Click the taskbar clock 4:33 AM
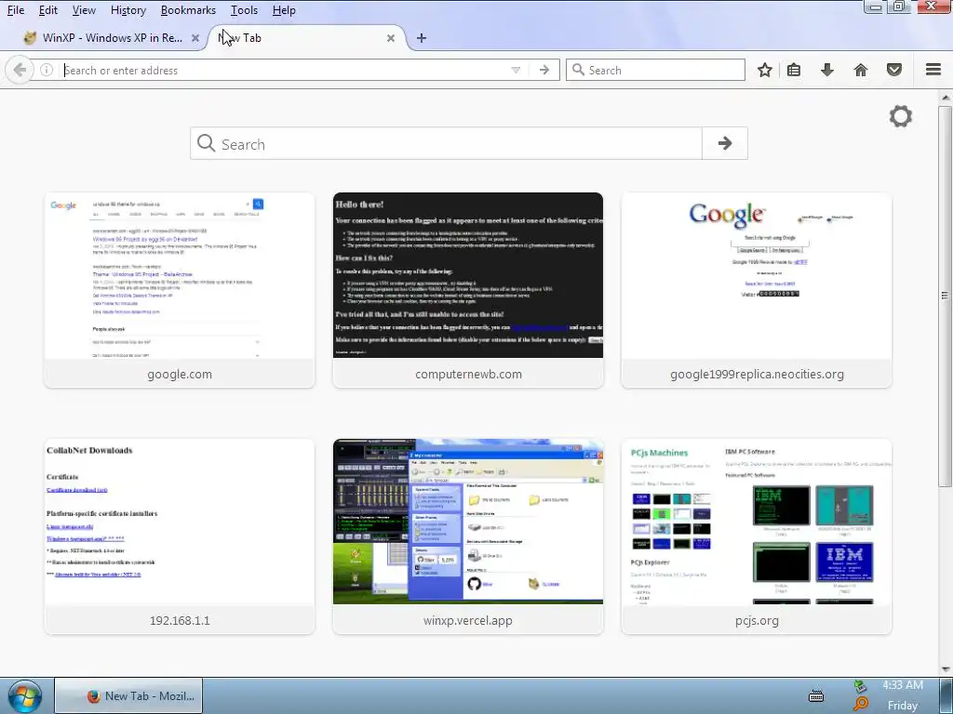953x714 pixels. [x=903, y=685]
